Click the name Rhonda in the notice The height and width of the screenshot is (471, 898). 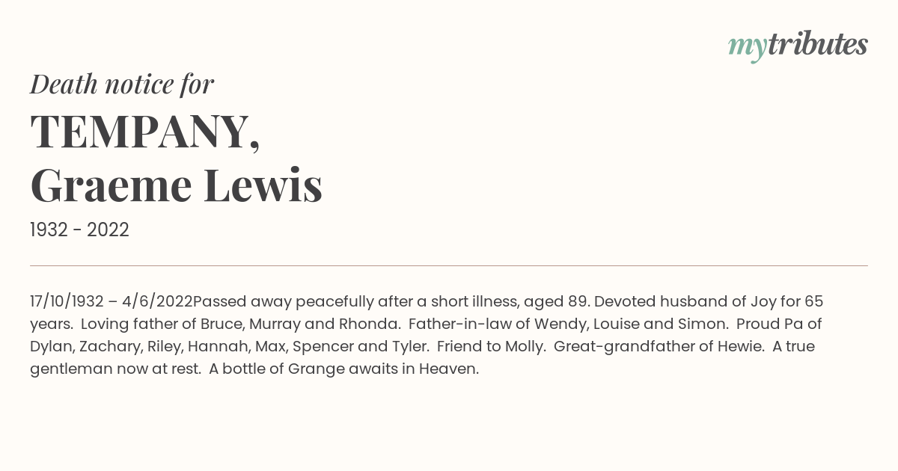[369, 324]
